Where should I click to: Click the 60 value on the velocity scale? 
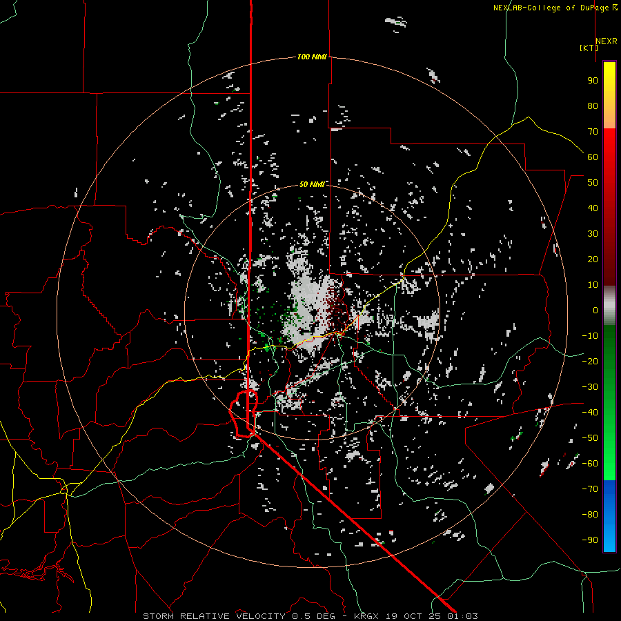tap(593, 157)
